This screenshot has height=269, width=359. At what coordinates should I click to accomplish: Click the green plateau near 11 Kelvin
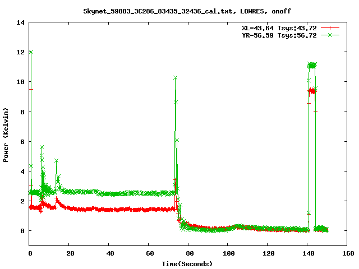point(312,66)
